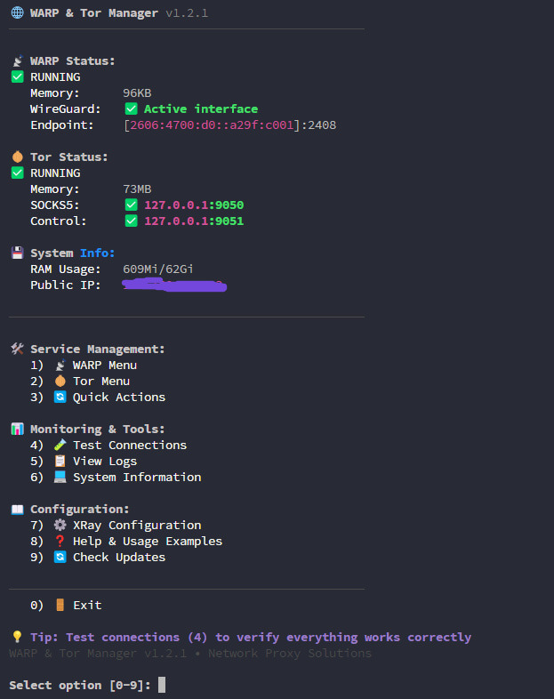Click the book icon beside Configuration

click(17, 510)
